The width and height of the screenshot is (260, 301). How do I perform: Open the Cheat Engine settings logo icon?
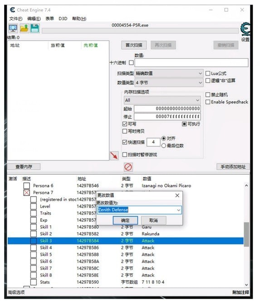coord(245,29)
